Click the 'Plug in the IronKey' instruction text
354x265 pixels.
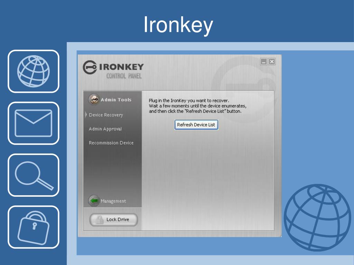(197, 106)
